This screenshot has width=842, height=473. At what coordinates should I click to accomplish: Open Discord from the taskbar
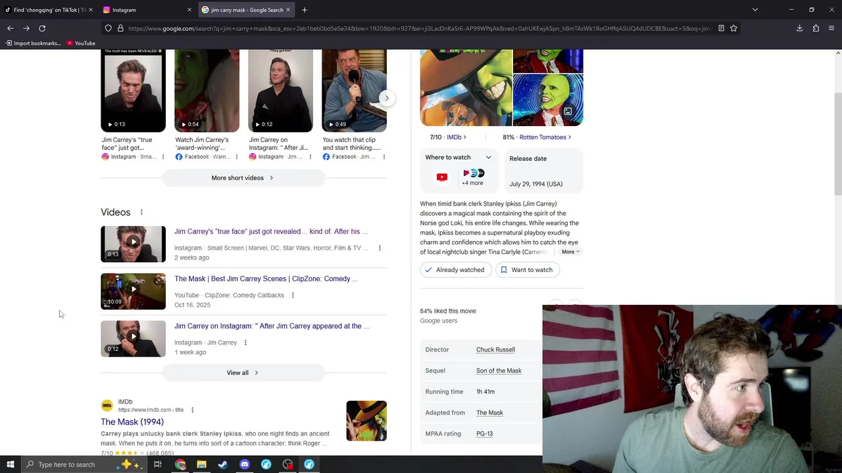point(245,464)
